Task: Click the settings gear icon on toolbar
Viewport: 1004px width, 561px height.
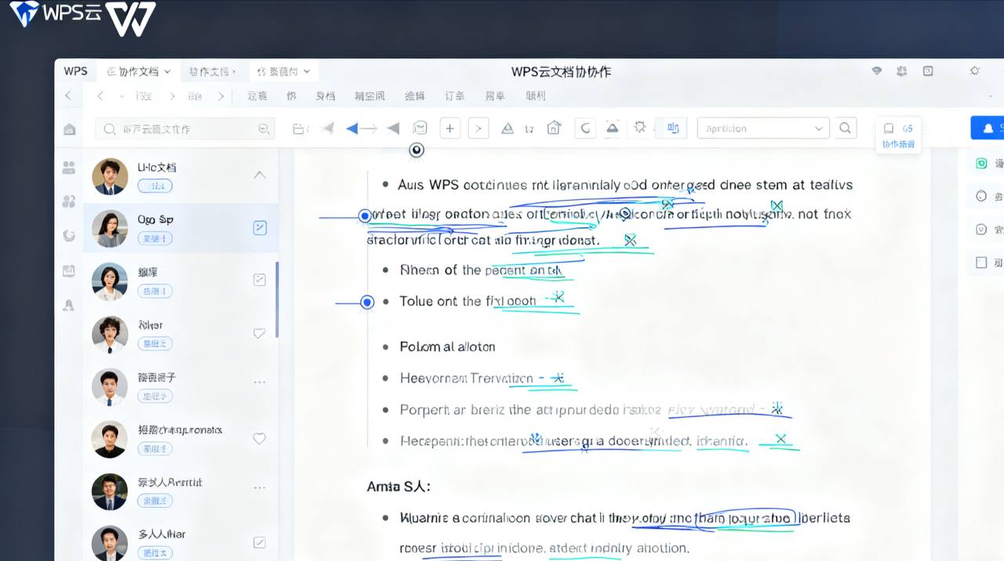Action: click(x=640, y=128)
